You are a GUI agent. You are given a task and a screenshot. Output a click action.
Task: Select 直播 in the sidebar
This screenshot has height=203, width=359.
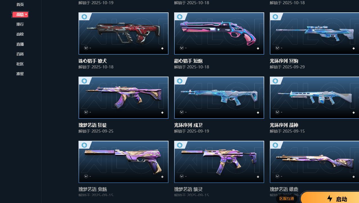click(x=20, y=44)
